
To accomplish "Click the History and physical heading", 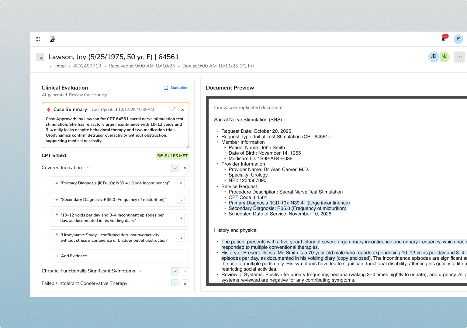I will point(236,230).
